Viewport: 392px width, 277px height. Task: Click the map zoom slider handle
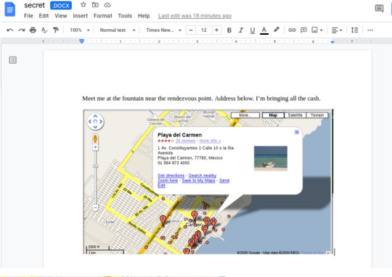coord(95,165)
